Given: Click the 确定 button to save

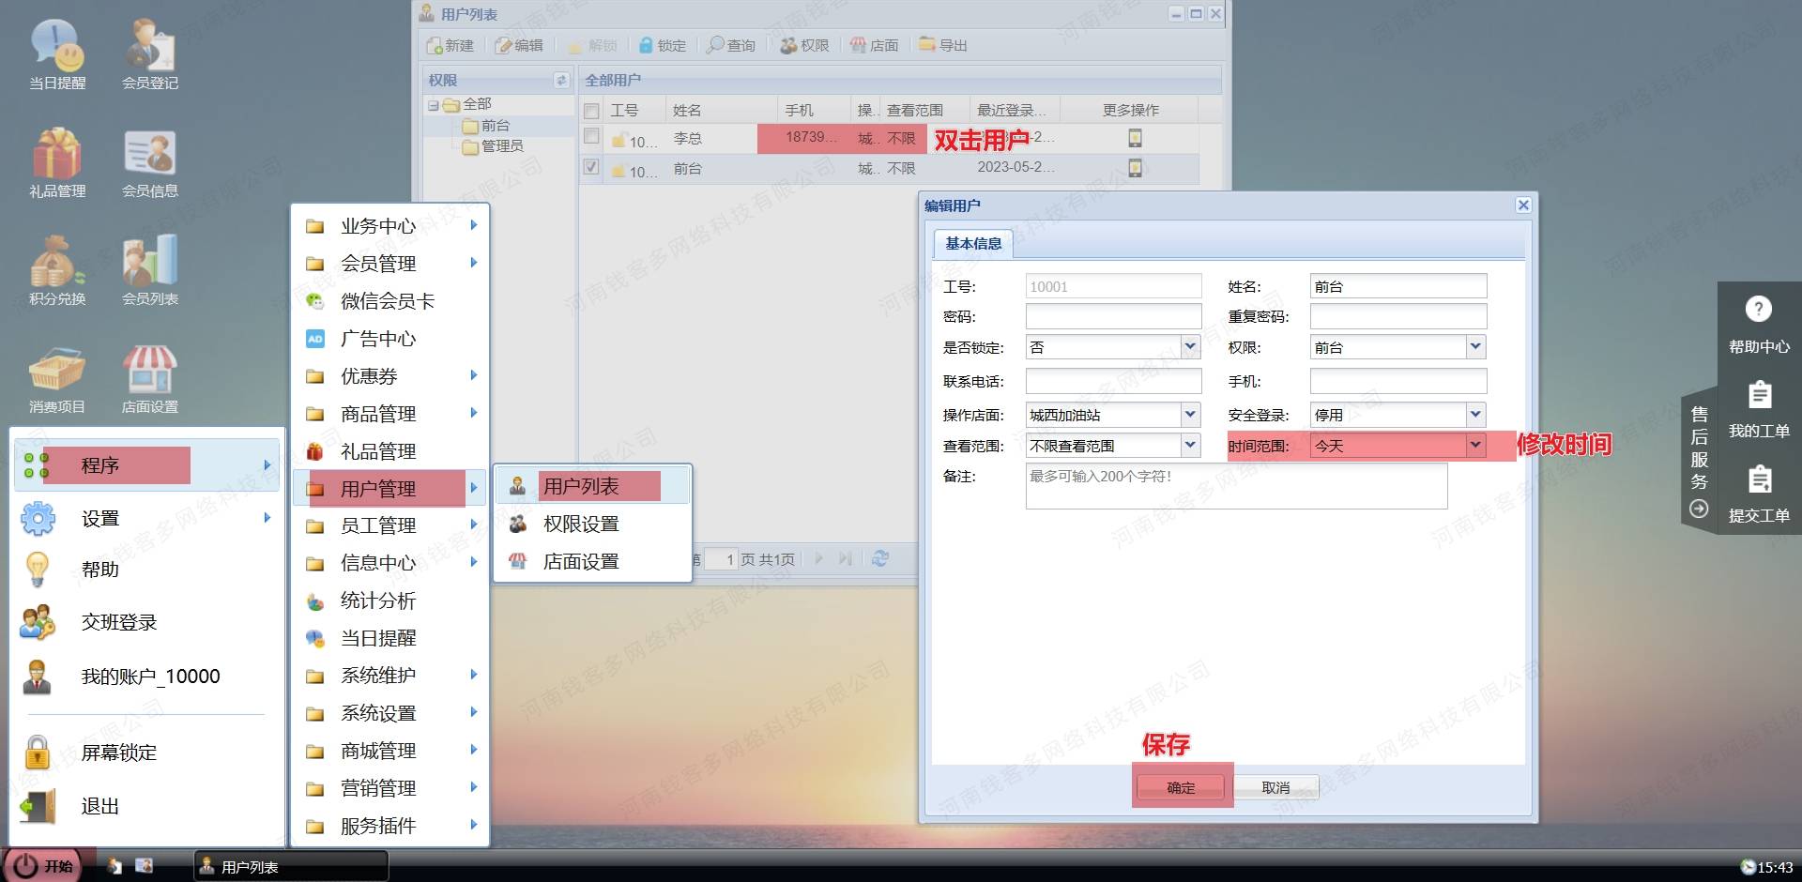Looking at the screenshot, I should click(x=1181, y=787).
